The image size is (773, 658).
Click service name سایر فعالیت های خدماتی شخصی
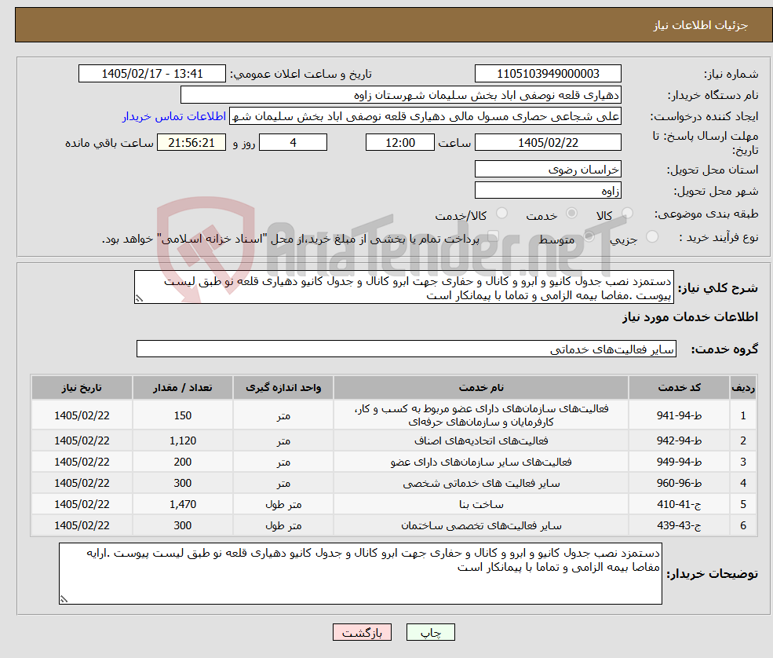481,483
